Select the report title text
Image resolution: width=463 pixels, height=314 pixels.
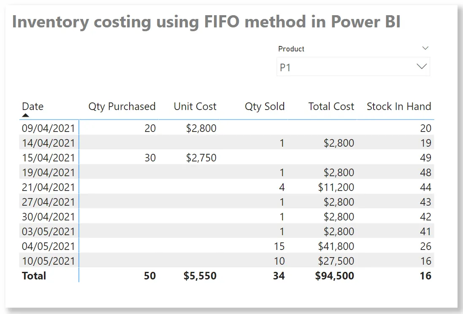click(206, 22)
